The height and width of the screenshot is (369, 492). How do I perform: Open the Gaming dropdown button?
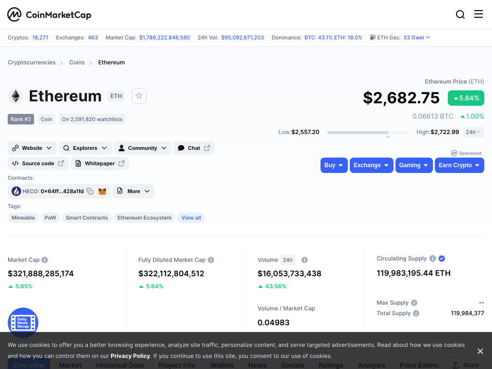[x=414, y=165]
